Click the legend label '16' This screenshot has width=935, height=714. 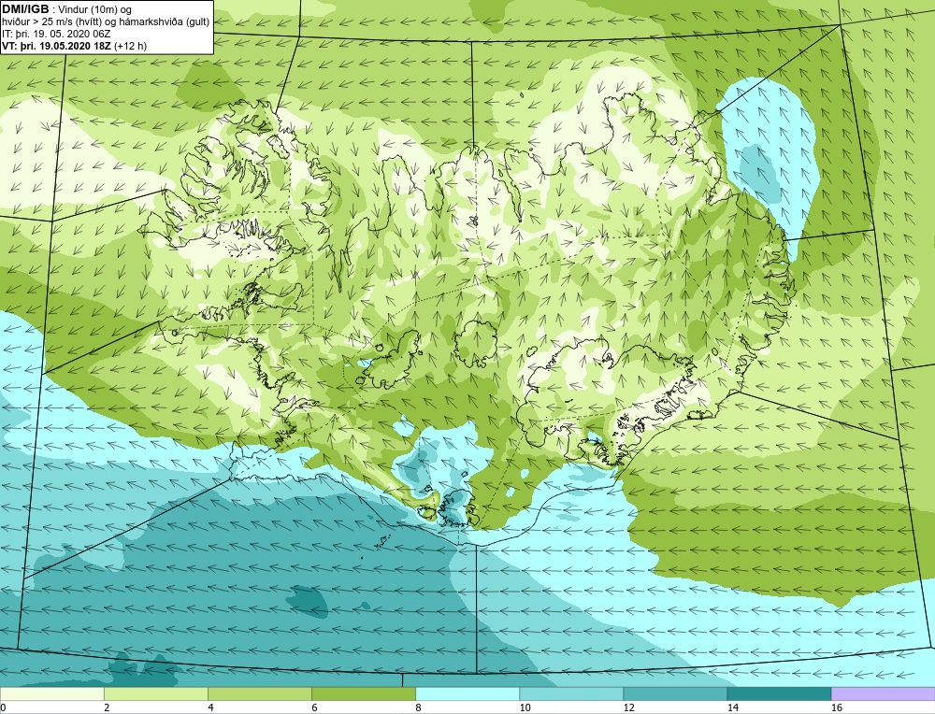[837, 707]
